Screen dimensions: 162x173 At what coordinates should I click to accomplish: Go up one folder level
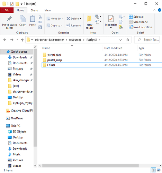pos(22,40)
